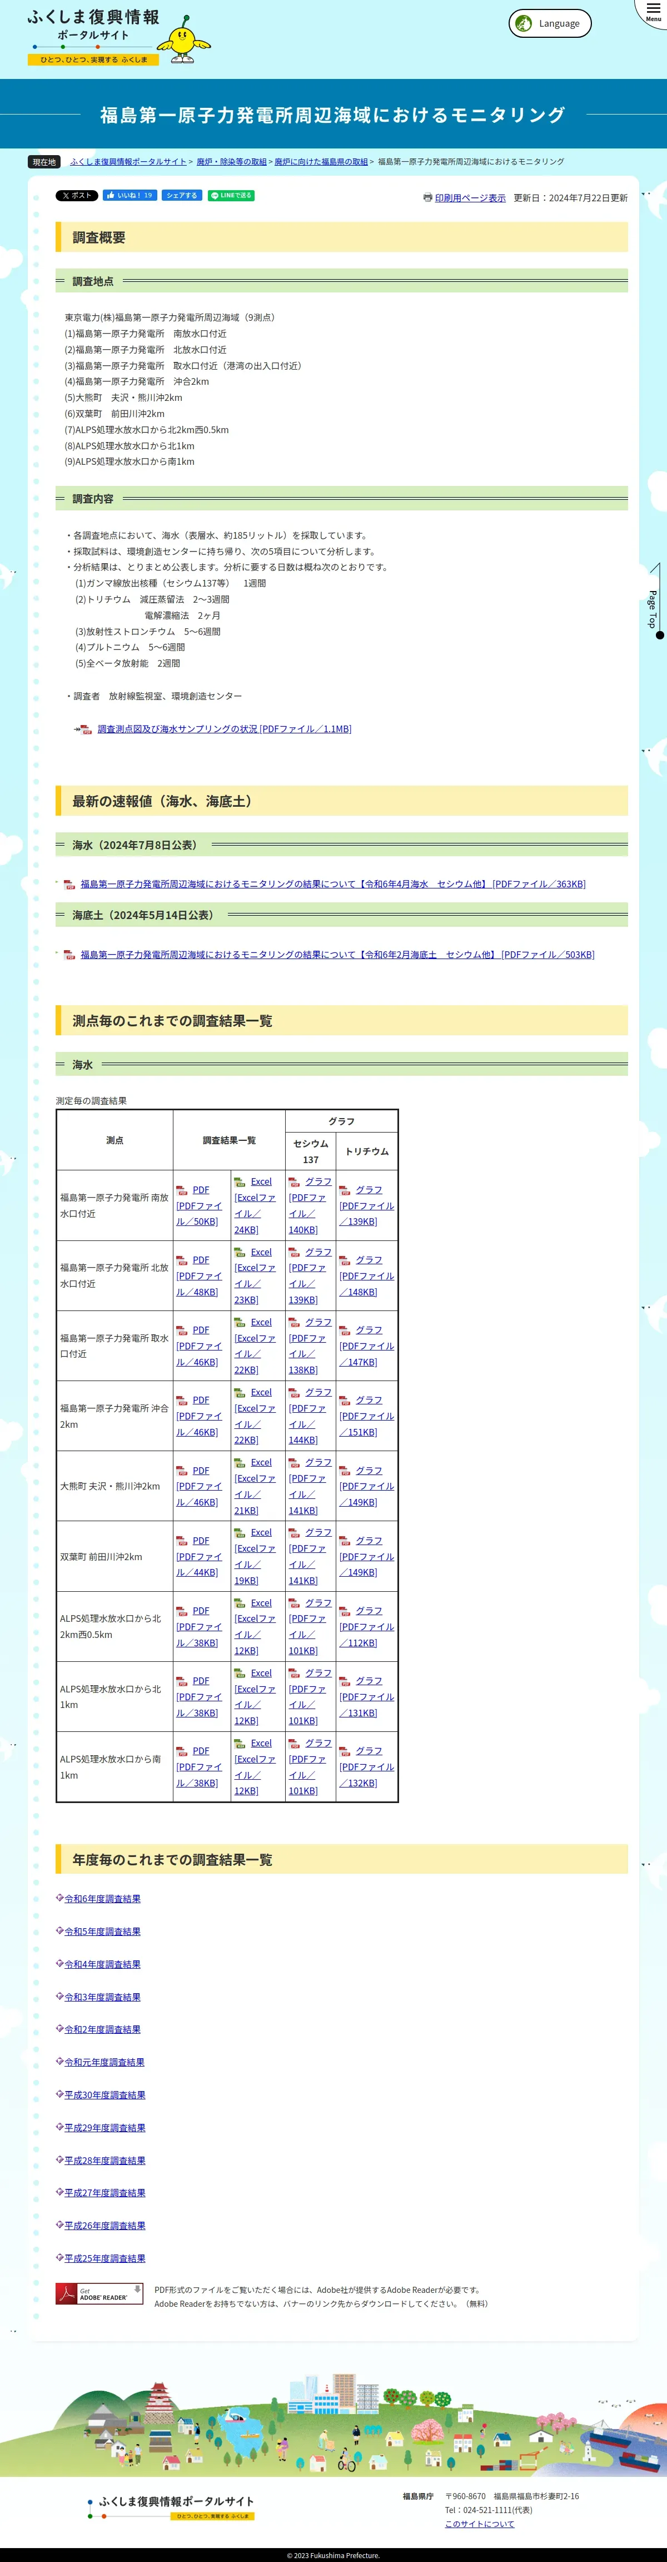Click the Facebook シェアする button
The image size is (667, 2562).
182,196
